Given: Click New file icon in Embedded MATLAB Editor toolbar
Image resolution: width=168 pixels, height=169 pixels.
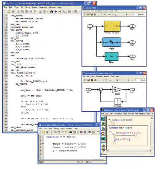Looking at the screenshot, I should coord(40,132).
